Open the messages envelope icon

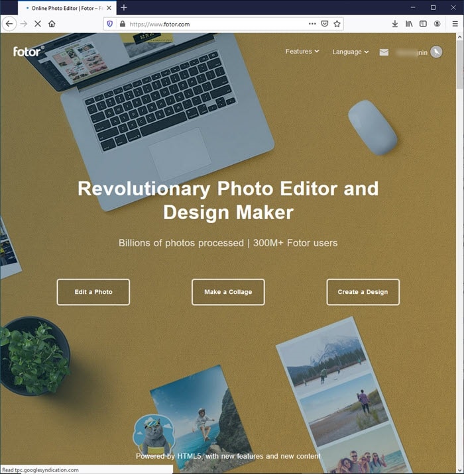[x=384, y=52]
